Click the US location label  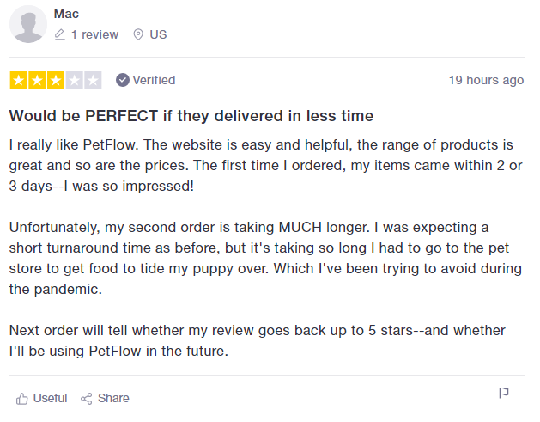pos(158,34)
